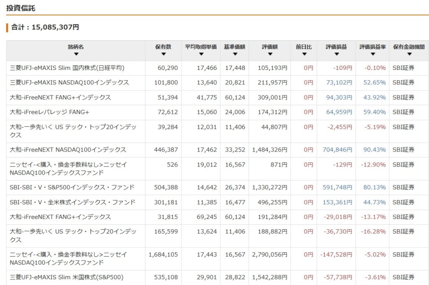Sort by 評価額 column arrow
The width and height of the screenshot is (429, 285).
click(270, 54)
